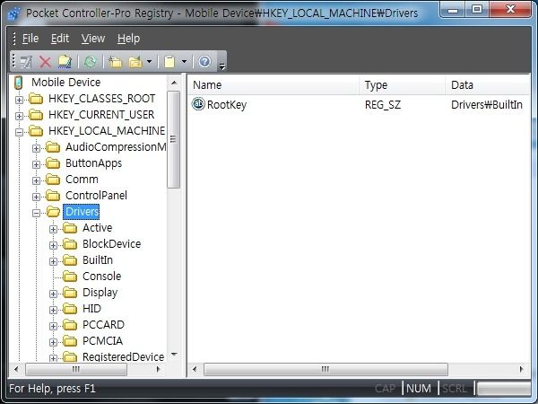Click the edit value toolbar icon
This screenshot has width=538, height=404.
click(x=26, y=62)
